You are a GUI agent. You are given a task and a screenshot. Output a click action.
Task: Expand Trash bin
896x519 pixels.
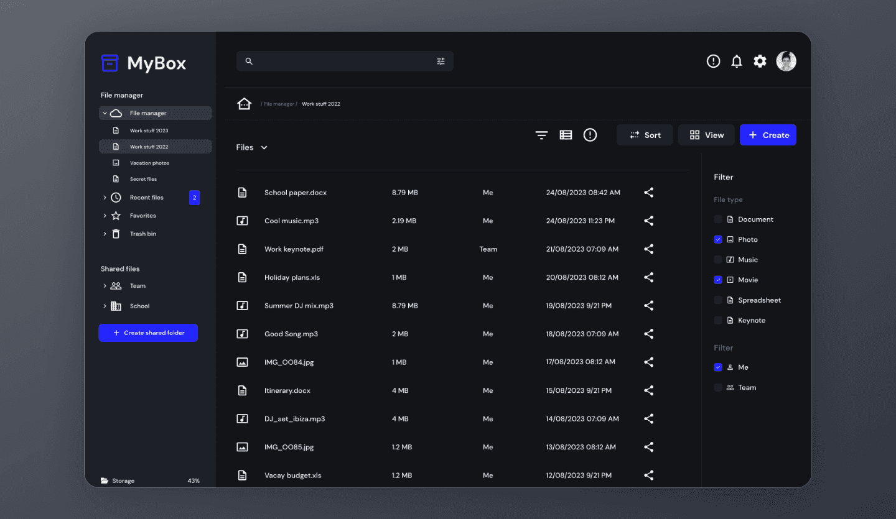click(x=105, y=234)
